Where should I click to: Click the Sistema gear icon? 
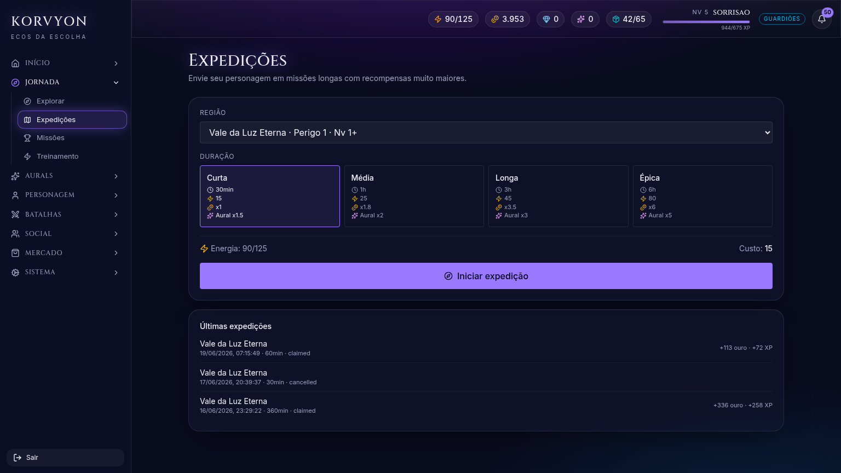15,273
